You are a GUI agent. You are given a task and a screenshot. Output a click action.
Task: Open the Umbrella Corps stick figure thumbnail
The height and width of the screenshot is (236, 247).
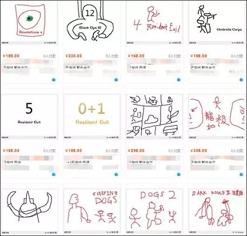217,22
